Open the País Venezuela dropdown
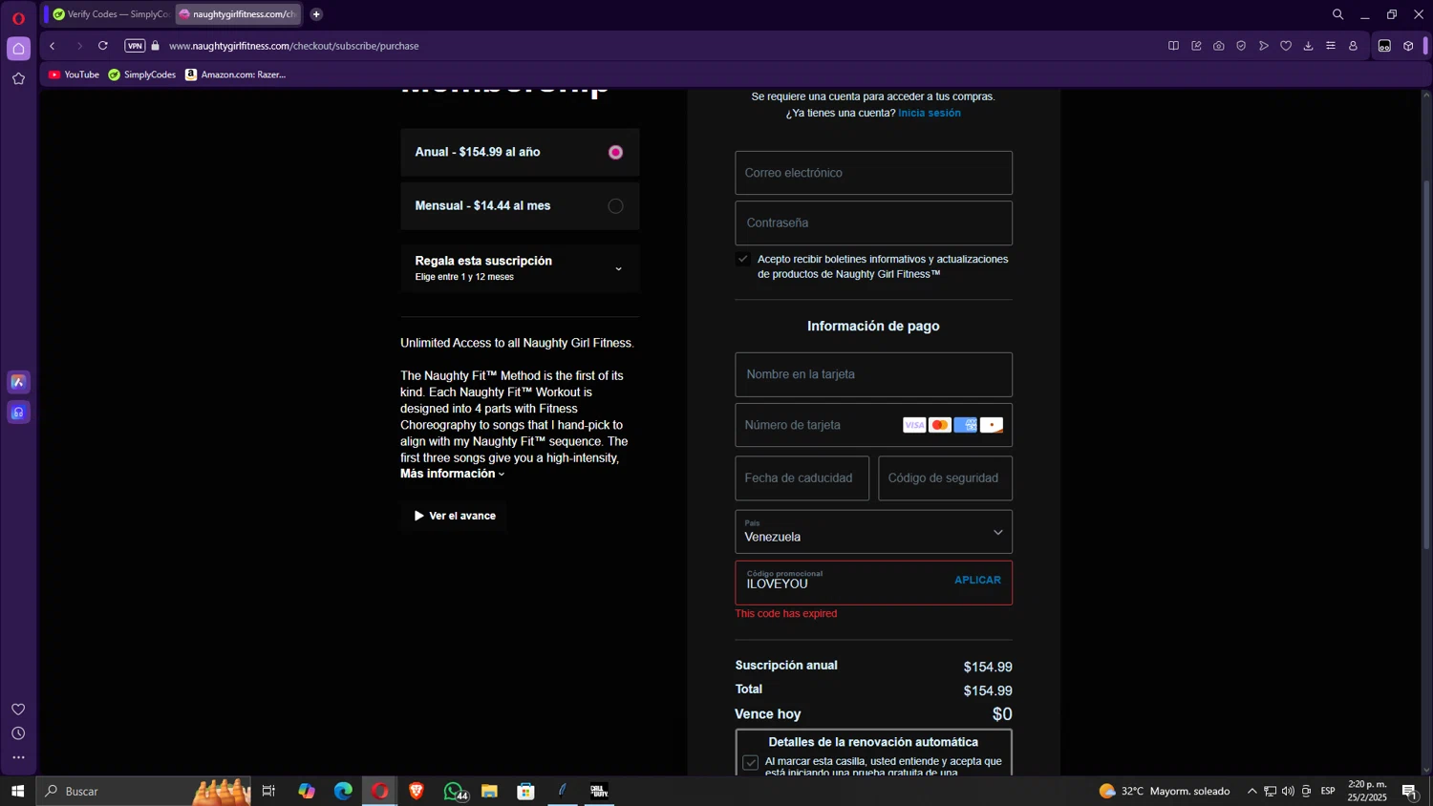The width and height of the screenshot is (1433, 806). (873, 532)
